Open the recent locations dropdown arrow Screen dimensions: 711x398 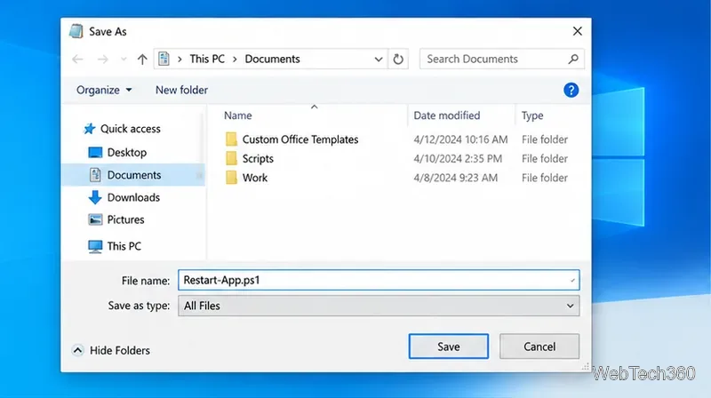click(x=124, y=59)
